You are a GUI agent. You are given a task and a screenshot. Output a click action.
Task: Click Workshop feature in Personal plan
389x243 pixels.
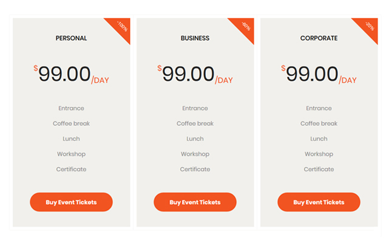(71, 154)
